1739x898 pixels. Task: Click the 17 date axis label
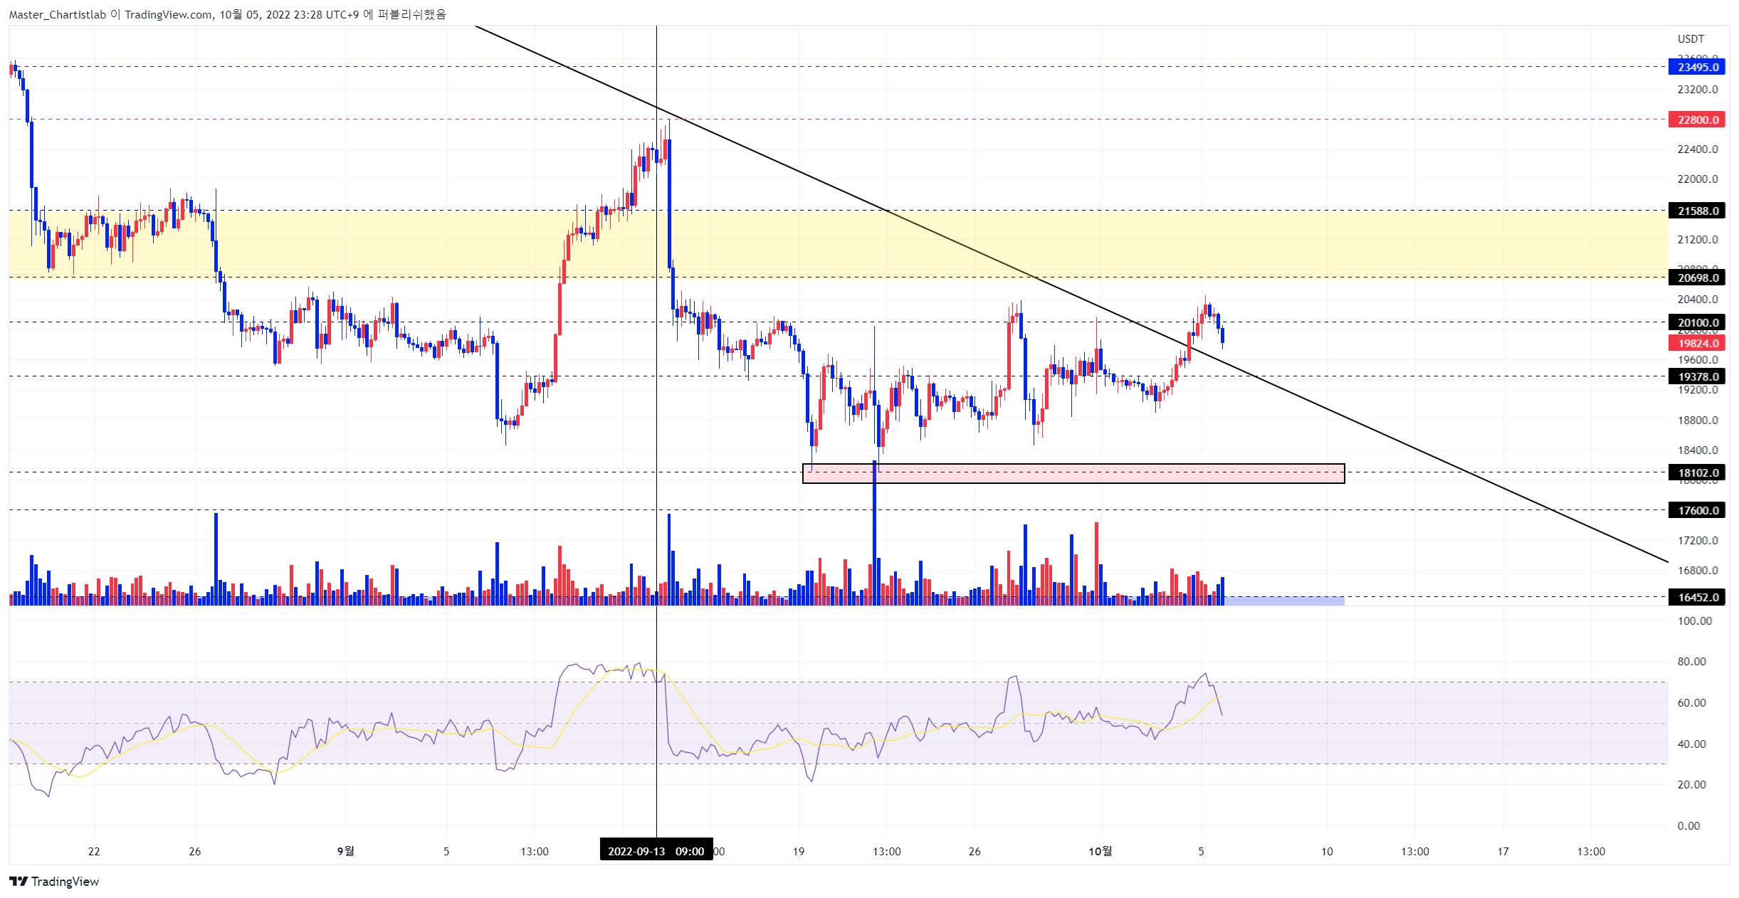[1503, 851]
